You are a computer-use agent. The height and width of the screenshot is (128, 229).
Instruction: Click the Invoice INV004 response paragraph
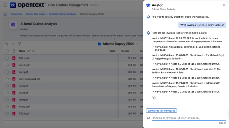tap(188, 57)
